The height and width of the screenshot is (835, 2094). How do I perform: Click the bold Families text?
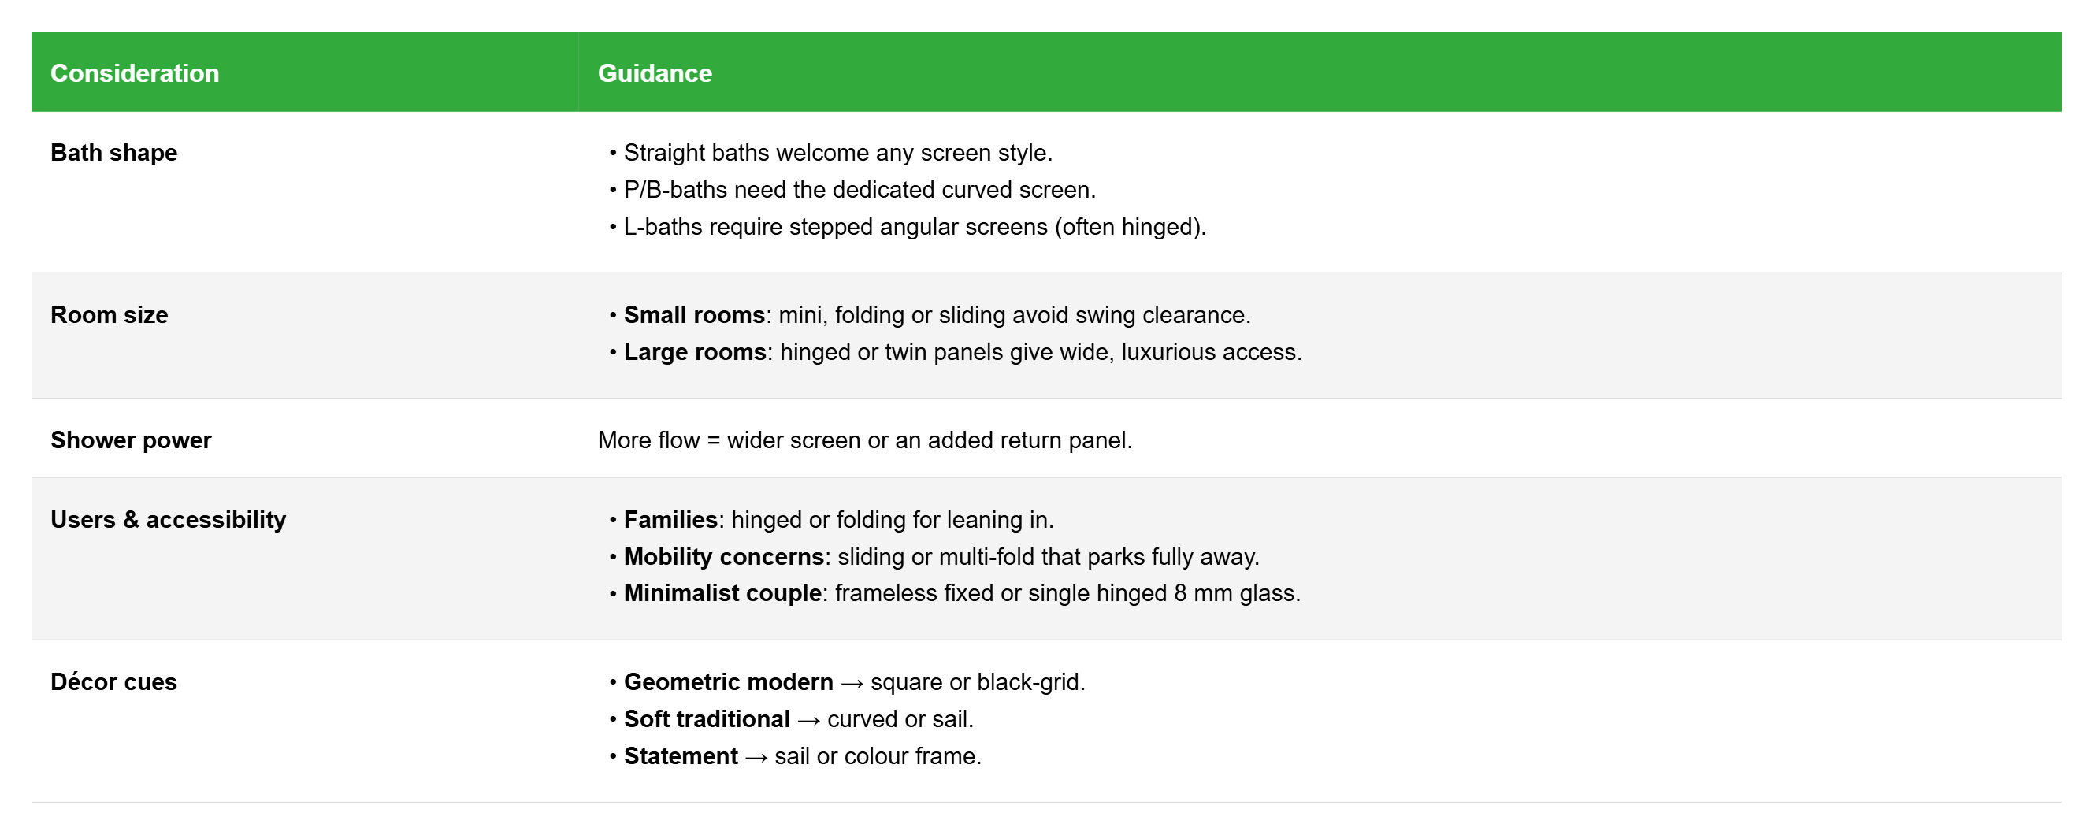(670, 520)
